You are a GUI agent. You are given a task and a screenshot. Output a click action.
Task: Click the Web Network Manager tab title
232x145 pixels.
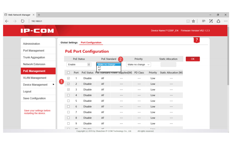pos(19,15)
